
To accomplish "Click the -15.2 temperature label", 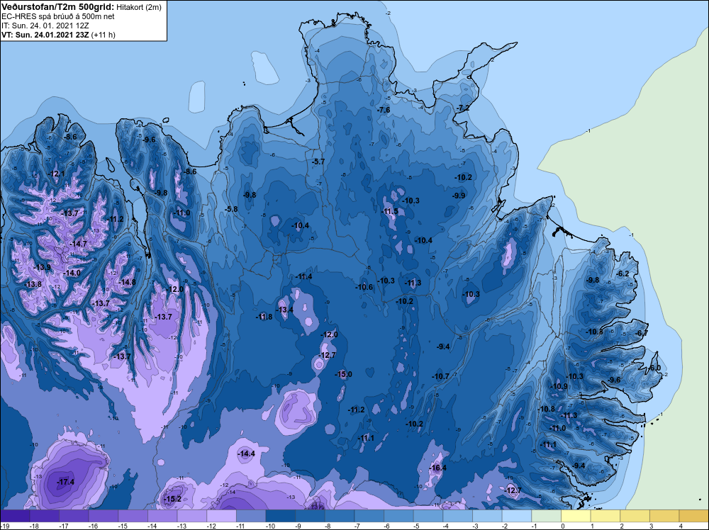I will click(x=172, y=499).
